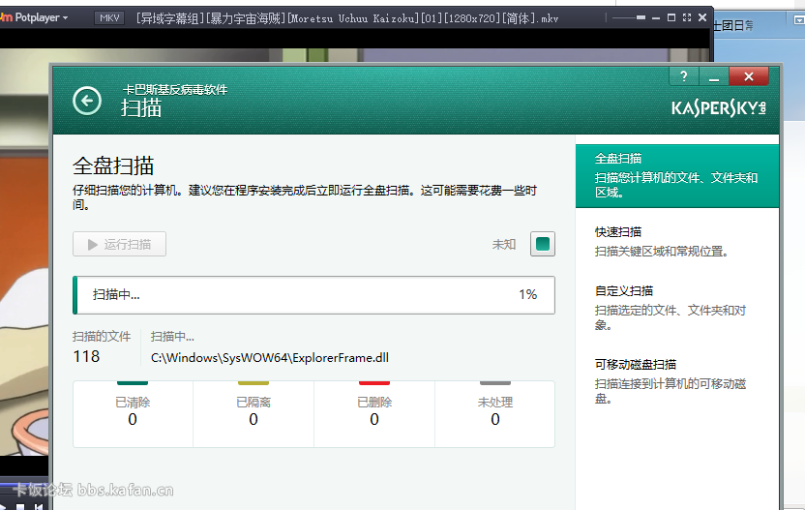Click the MKV format badge in Potplayer
The height and width of the screenshot is (510, 805).
click(110, 18)
